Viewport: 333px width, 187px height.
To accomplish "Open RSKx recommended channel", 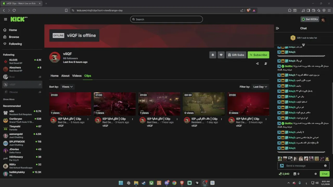I will pos(22,166).
